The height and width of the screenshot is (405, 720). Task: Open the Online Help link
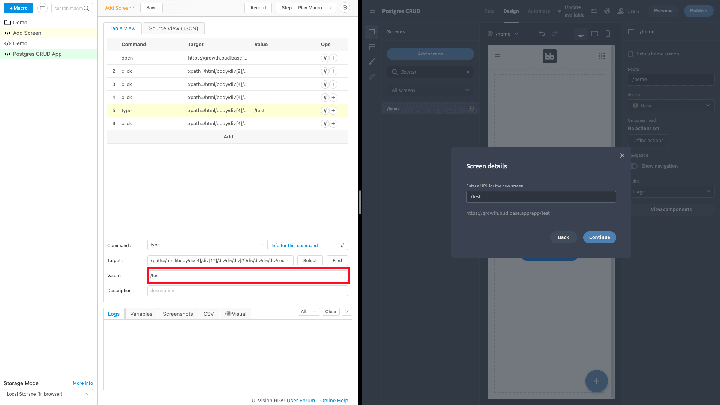tap(334, 400)
